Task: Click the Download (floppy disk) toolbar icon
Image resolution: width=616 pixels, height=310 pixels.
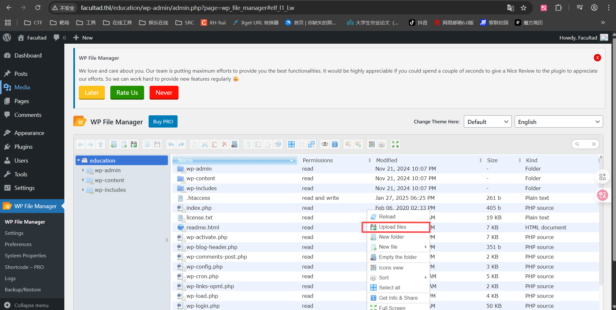Action: 157,145
